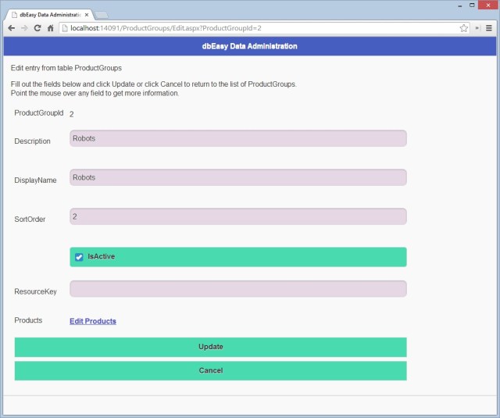
Task: Click the IsActive label text
Action: pos(101,256)
